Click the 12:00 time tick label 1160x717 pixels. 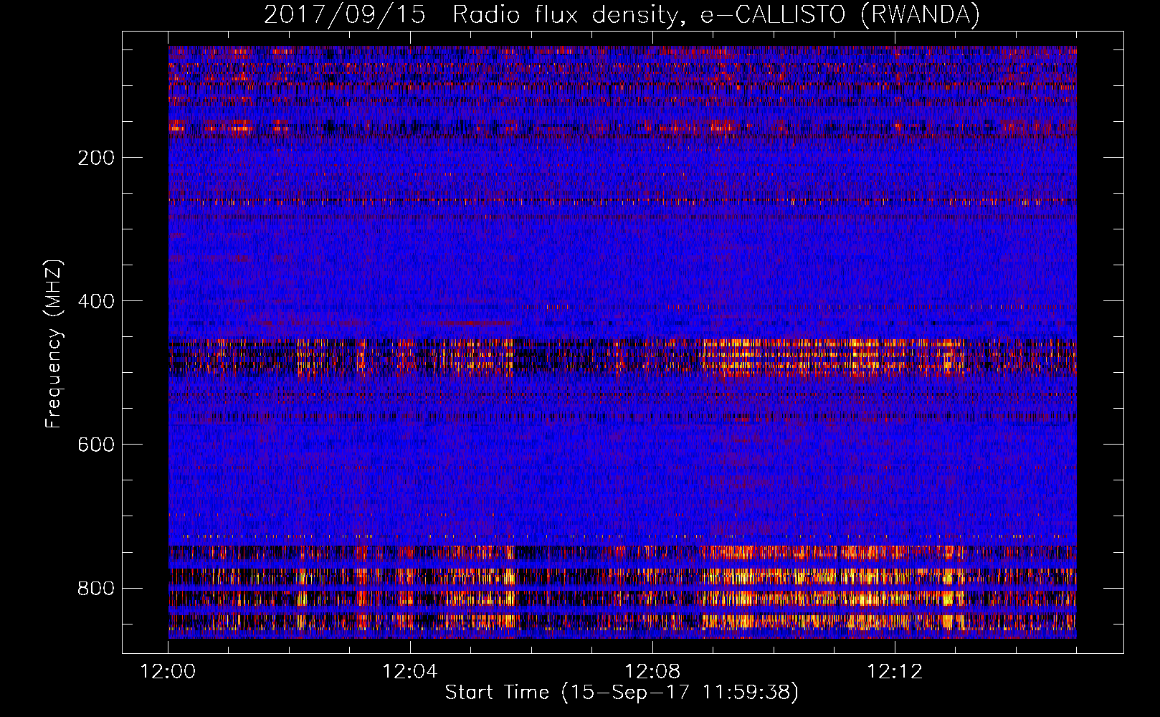tap(168, 671)
